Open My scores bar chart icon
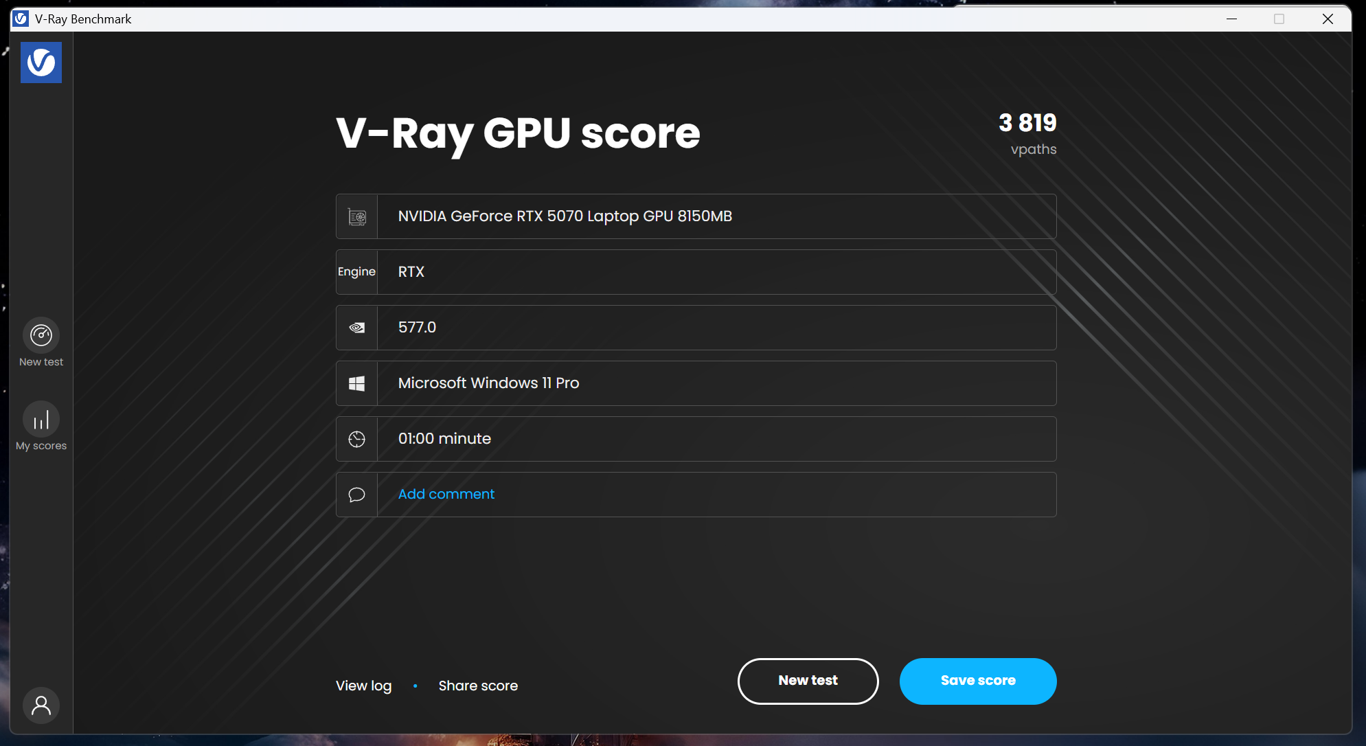The height and width of the screenshot is (746, 1366). (x=41, y=419)
